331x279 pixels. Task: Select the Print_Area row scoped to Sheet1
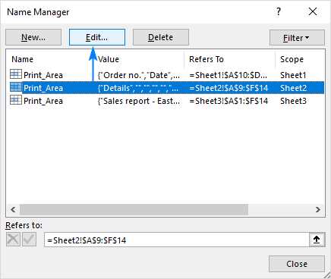click(166, 75)
